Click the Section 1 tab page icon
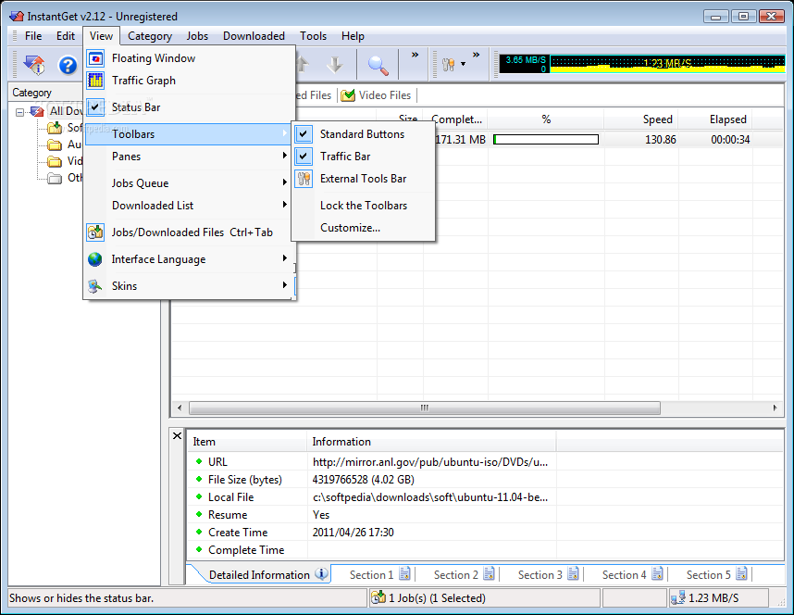This screenshot has height=615, width=794. click(404, 574)
